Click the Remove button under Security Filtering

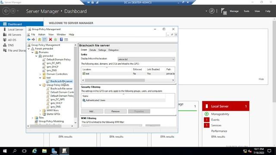tap(116, 112)
